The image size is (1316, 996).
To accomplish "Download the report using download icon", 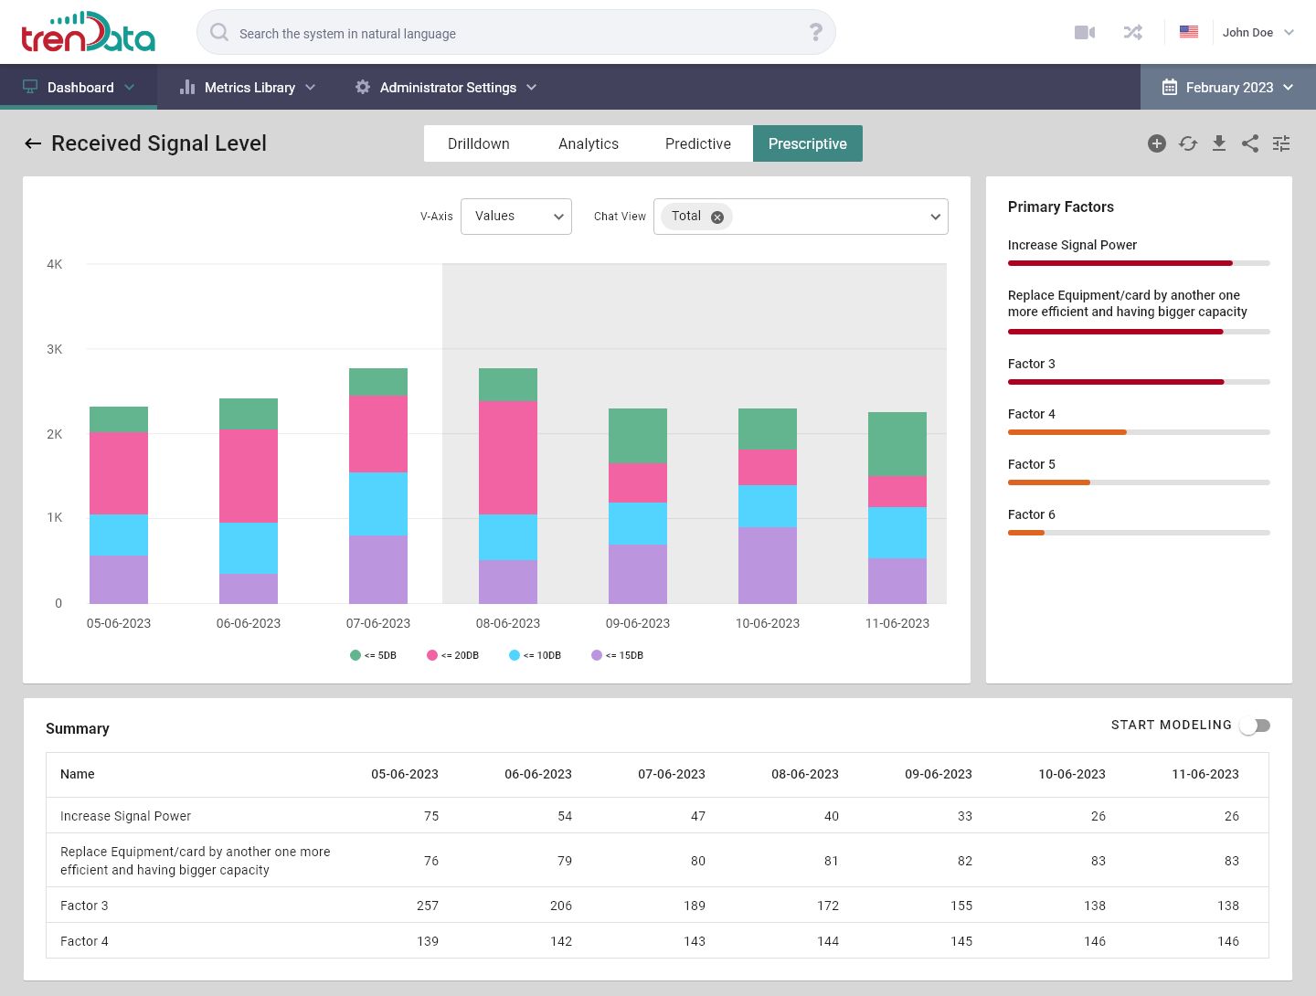I will coord(1219,143).
